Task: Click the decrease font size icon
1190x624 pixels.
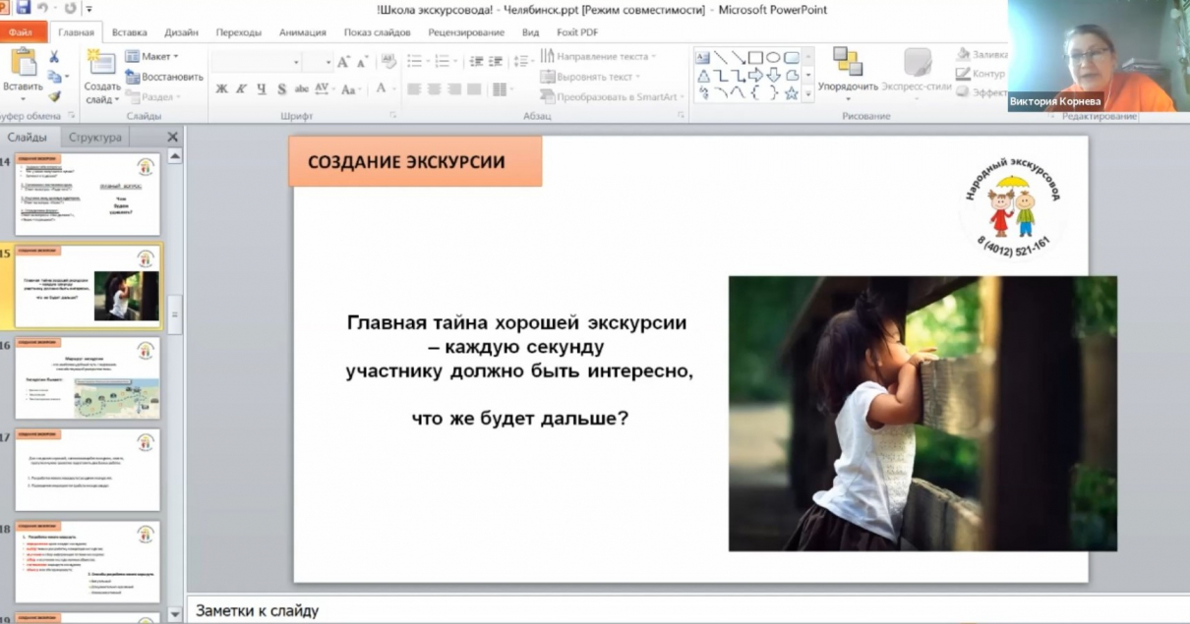Action: pos(361,62)
